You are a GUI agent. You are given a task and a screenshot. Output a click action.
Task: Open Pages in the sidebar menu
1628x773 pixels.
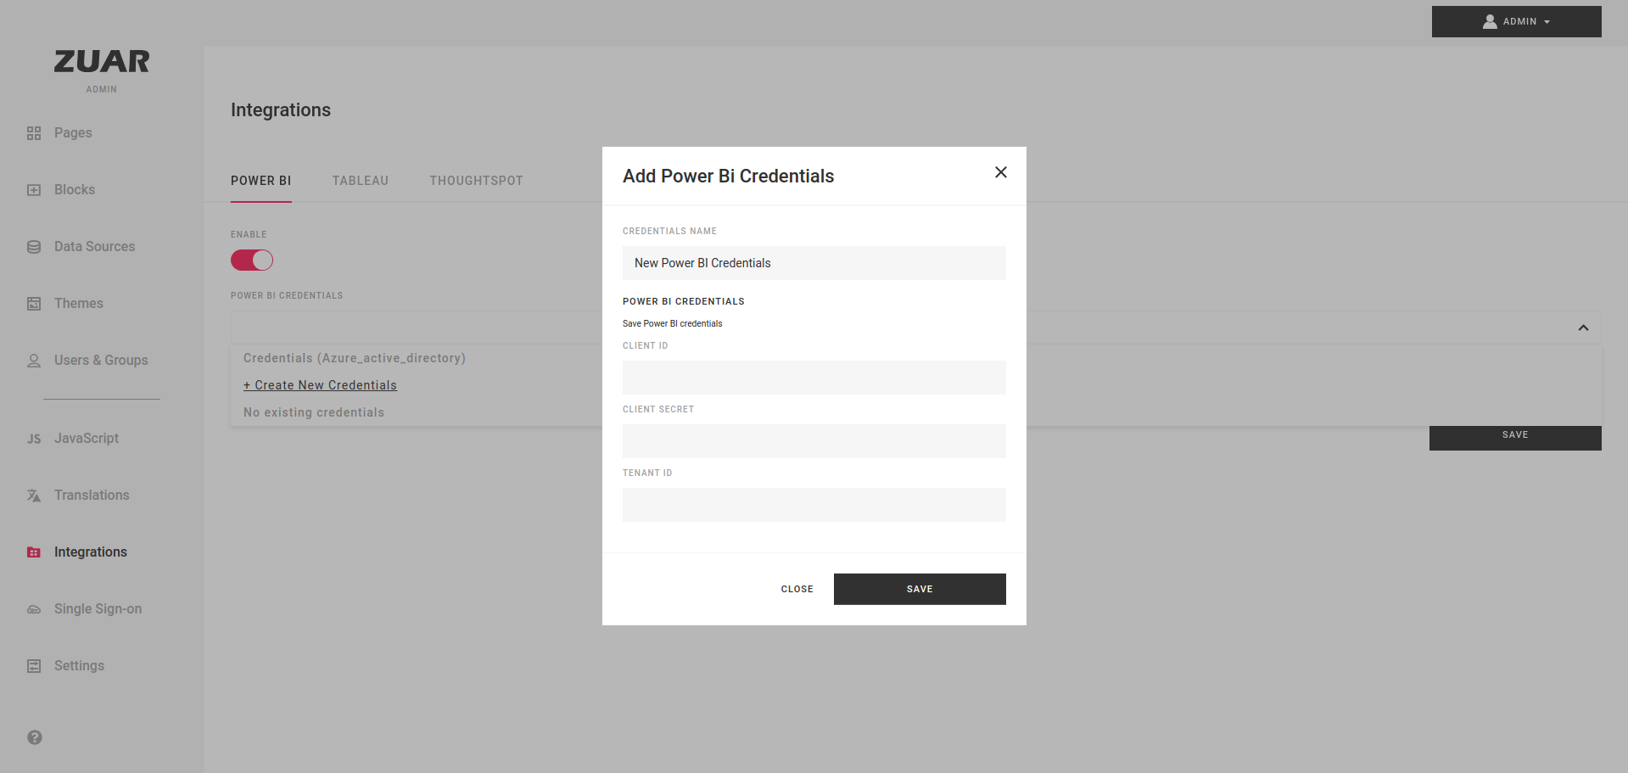pyautogui.click(x=73, y=133)
